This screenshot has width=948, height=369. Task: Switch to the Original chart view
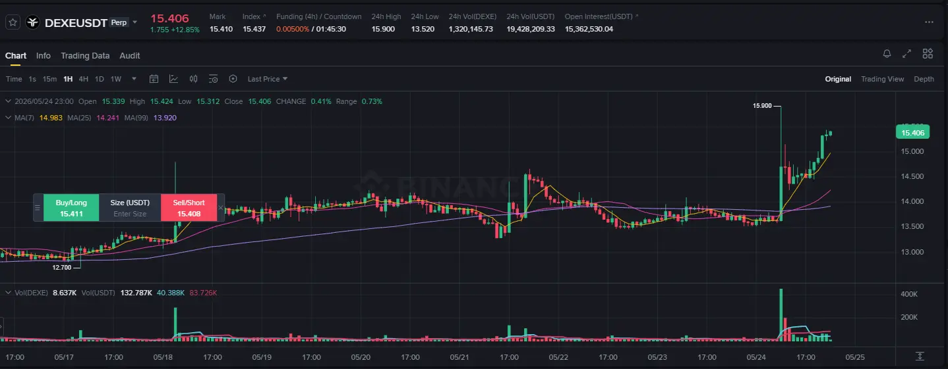coord(838,79)
